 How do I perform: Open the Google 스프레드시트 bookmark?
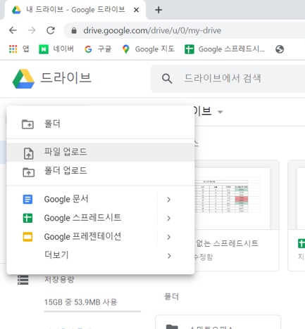225,49
